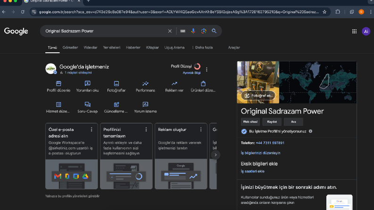The width and height of the screenshot is (374, 210).
Task: Open menu on Reklam oluştur card
Action: 201,129
